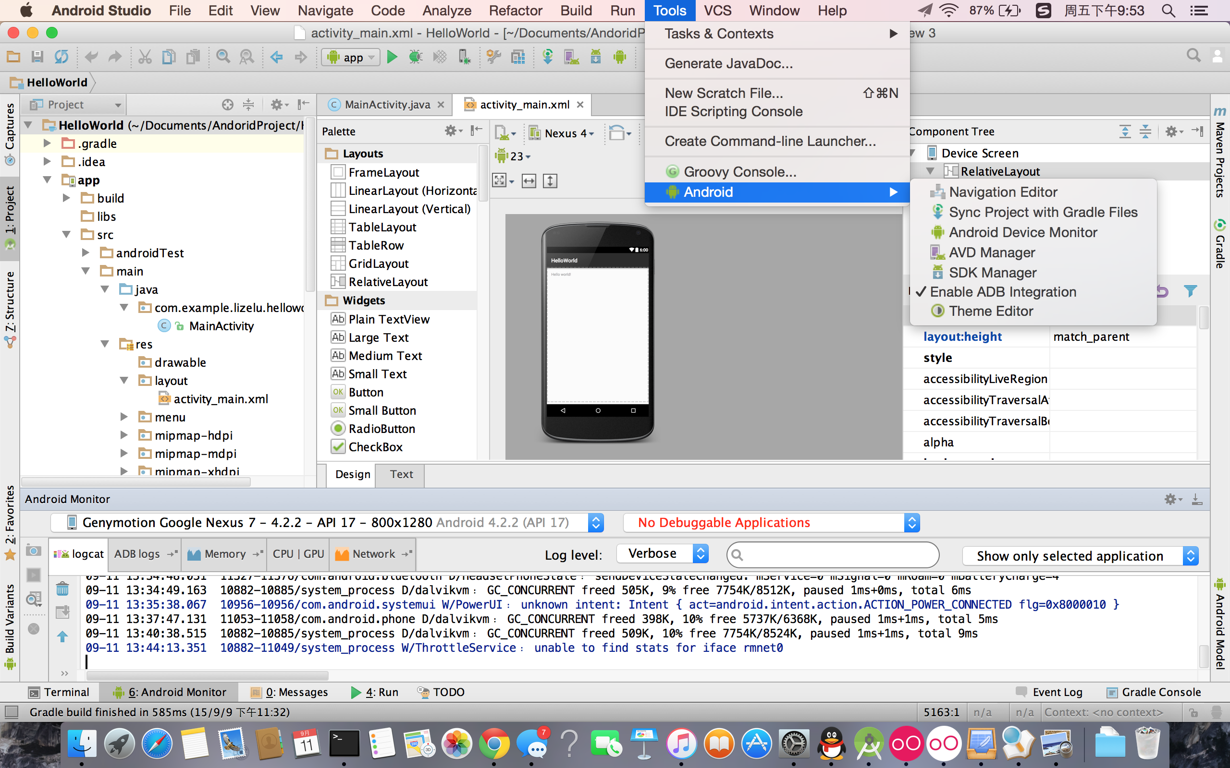Viewport: 1230px width, 768px height.
Task: Open AVD Manager
Action: [x=989, y=252]
